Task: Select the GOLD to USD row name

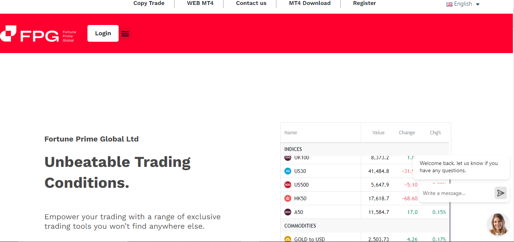Action: click(309, 239)
